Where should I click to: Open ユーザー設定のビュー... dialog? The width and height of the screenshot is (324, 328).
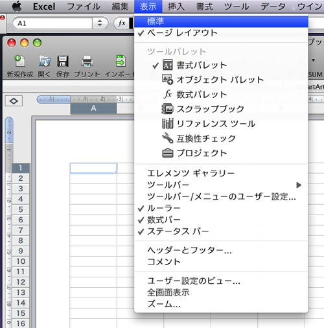point(221,281)
